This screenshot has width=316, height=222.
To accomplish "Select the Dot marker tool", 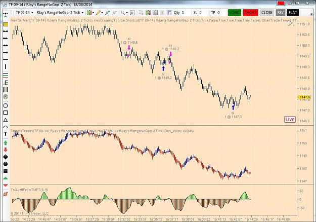I will tap(6, 164).
